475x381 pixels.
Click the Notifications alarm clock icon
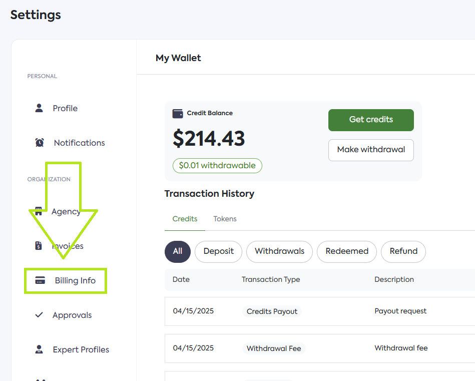coord(40,143)
